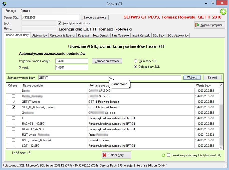The width and height of the screenshot is (229, 170).
Task: Click the Serwis GT application icon in title bar
Action: pos(4,4)
